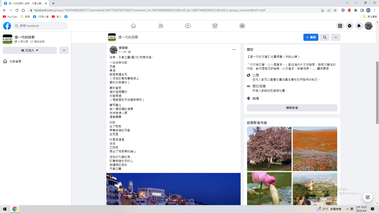The height and width of the screenshot is (213, 379).
Task: Click the YouTube bookmark in bookmarks bar
Action: click(x=10, y=17)
